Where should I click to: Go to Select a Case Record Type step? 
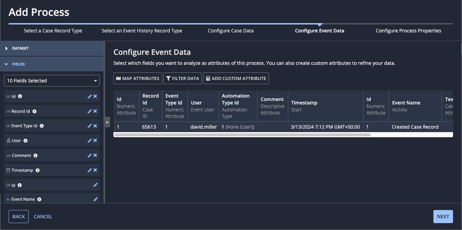[53, 31]
